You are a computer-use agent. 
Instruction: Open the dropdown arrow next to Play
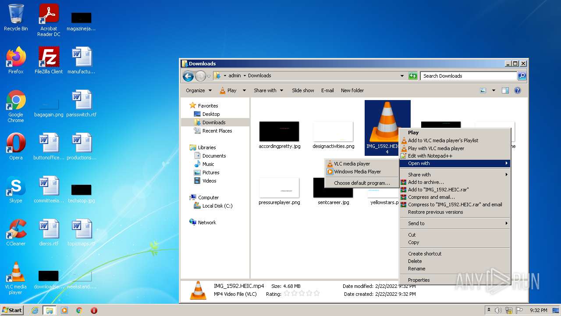click(x=244, y=90)
